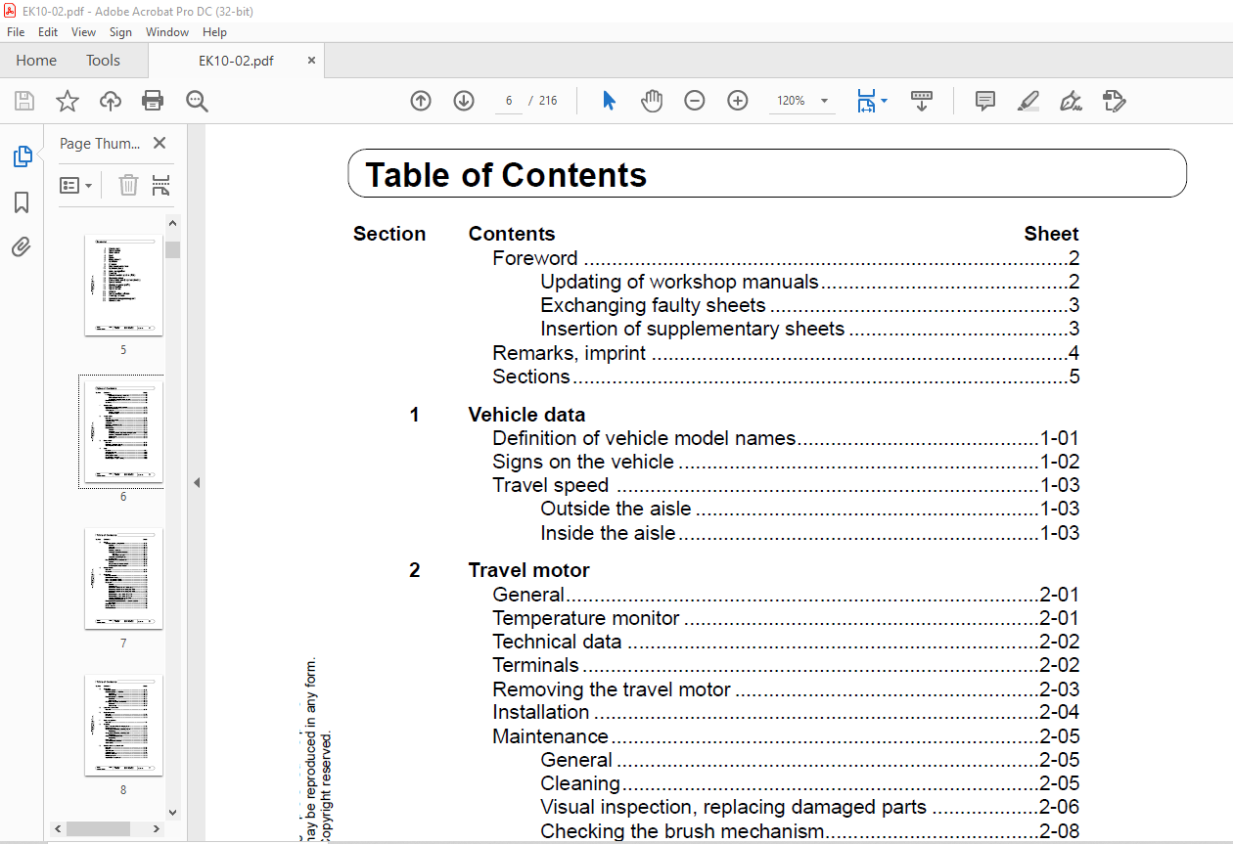This screenshot has width=1233, height=844.
Task: Switch to the Tools tab
Action: 103,61
